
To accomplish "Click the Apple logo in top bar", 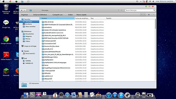I will click(4, 1).
